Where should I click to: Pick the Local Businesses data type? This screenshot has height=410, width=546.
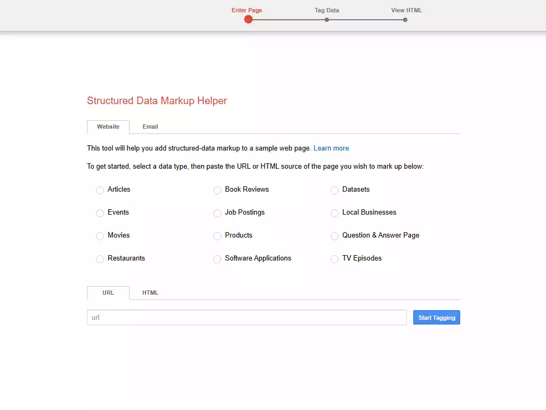tap(334, 214)
